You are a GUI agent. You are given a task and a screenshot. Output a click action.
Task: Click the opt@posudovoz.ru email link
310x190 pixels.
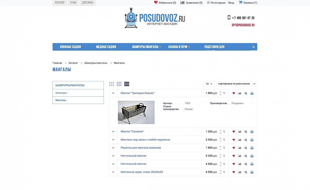tap(243, 25)
